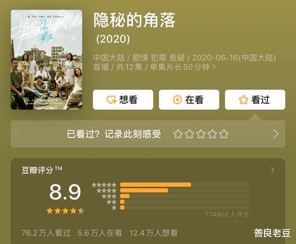Rate three stars in the empty rating row

[201, 134]
